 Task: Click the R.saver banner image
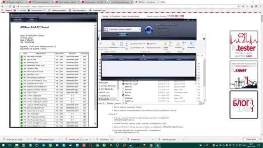[244, 75]
